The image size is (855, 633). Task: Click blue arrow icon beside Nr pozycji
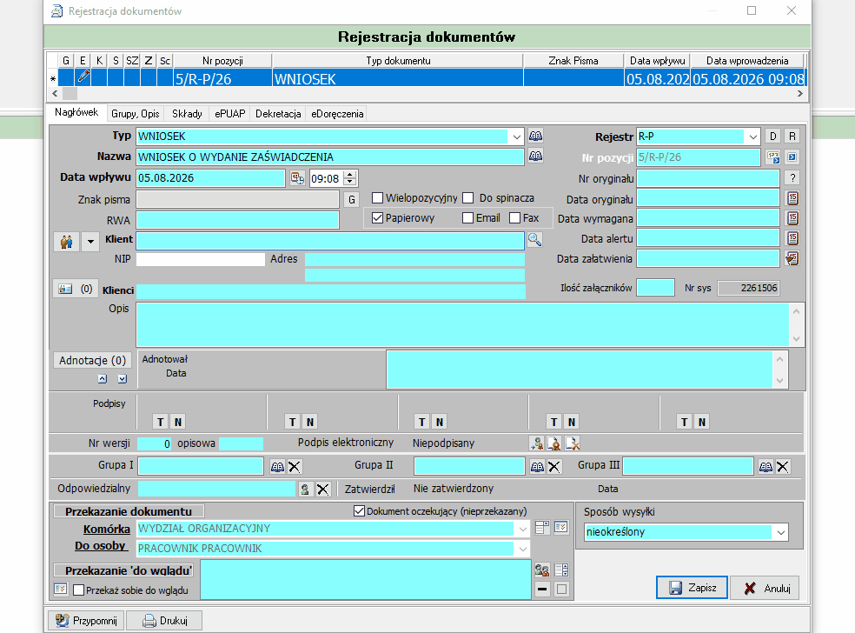click(x=792, y=157)
